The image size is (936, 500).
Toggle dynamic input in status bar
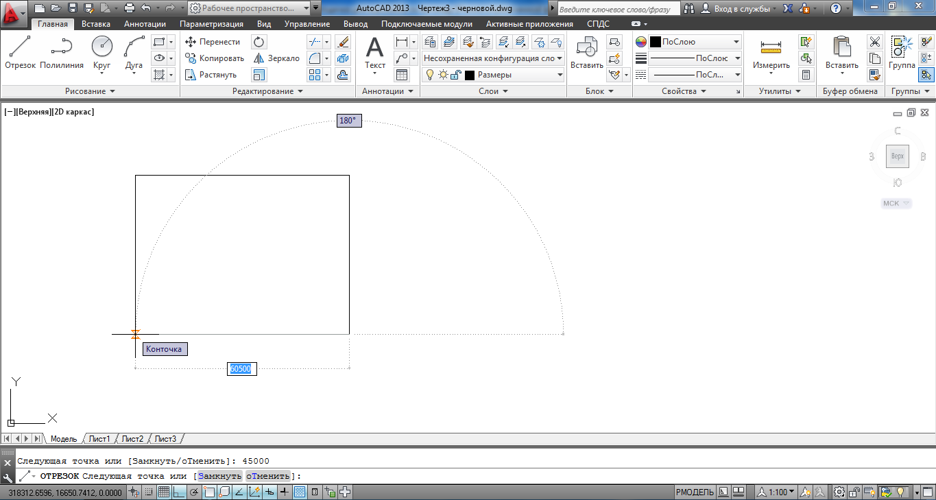click(x=269, y=492)
